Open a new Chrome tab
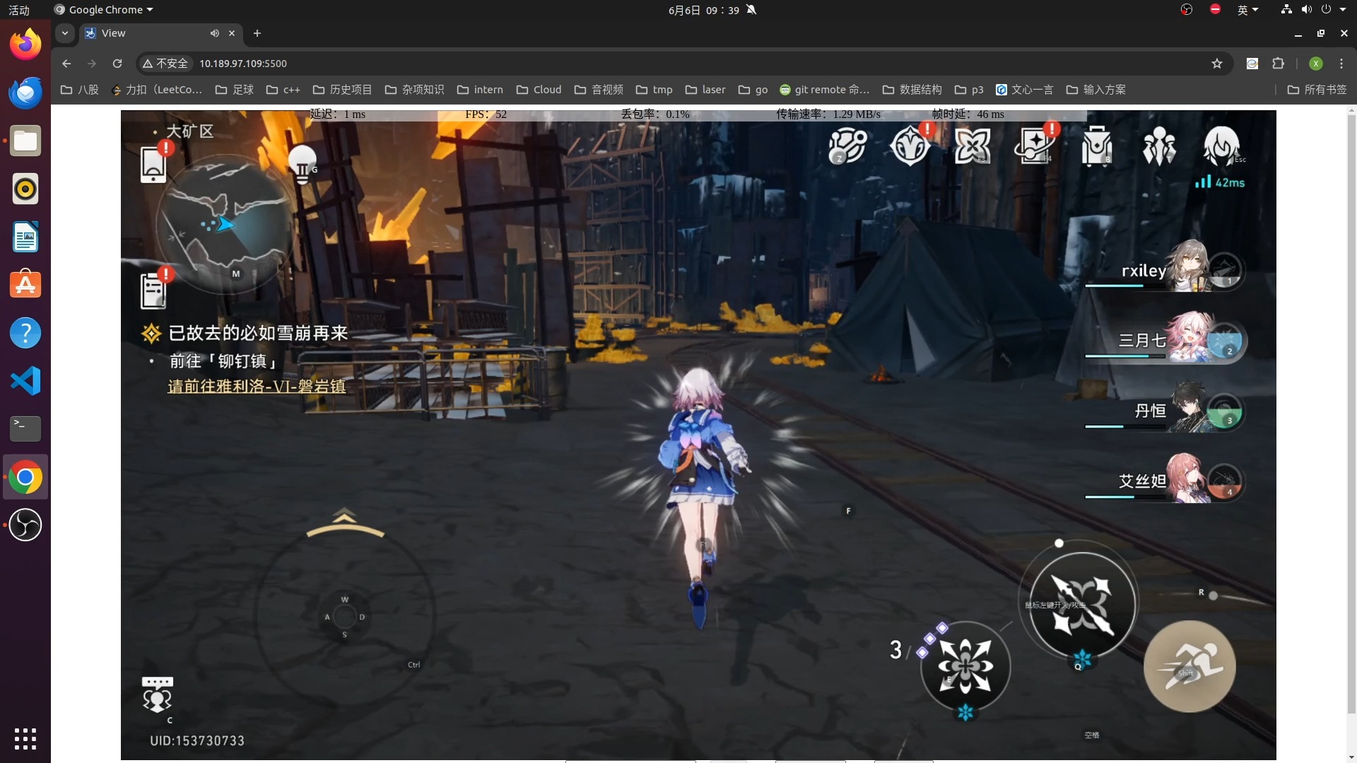 click(257, 33)
